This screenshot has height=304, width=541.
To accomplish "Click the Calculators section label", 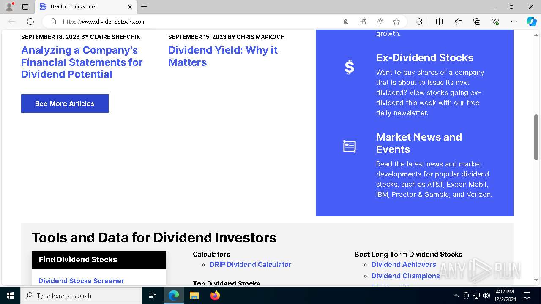I will pyautogui.click(x=211, y=254).
